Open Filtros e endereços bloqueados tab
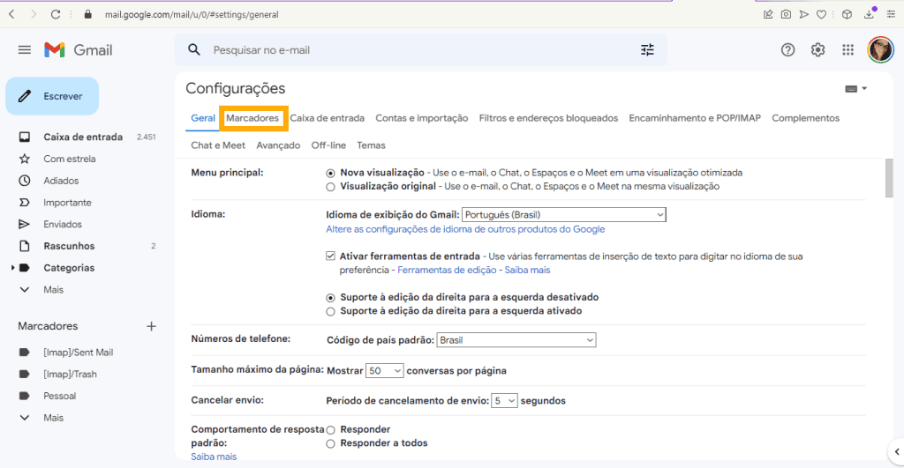Image resolution: width=904 pixels, height=468 pixels. [x=548, y=118]
